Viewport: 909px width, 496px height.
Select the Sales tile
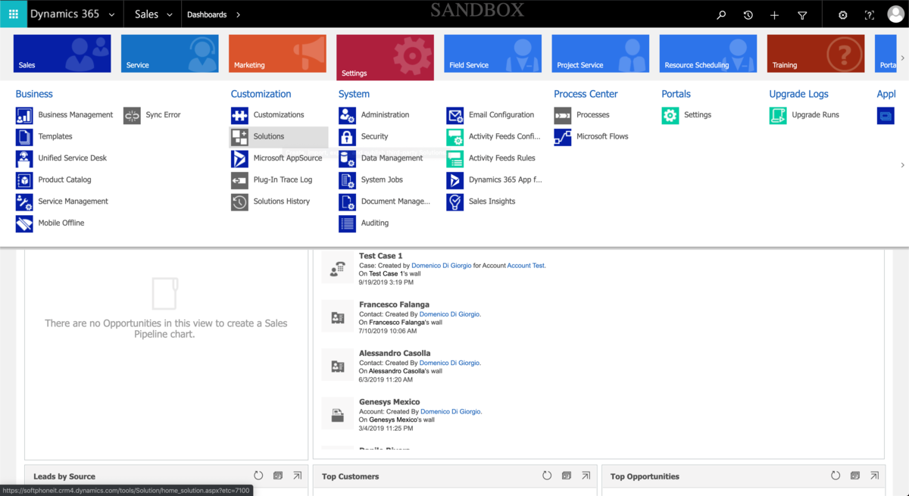[62, 54]
